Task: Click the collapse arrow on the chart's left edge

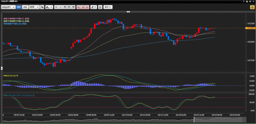Action: tap(1, 68)
